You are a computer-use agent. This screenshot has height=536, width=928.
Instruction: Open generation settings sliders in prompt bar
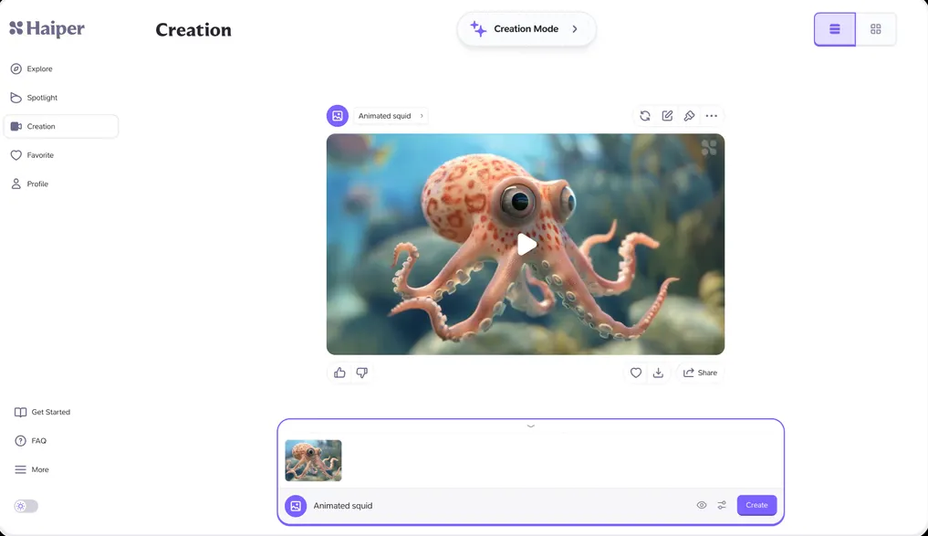722,505
